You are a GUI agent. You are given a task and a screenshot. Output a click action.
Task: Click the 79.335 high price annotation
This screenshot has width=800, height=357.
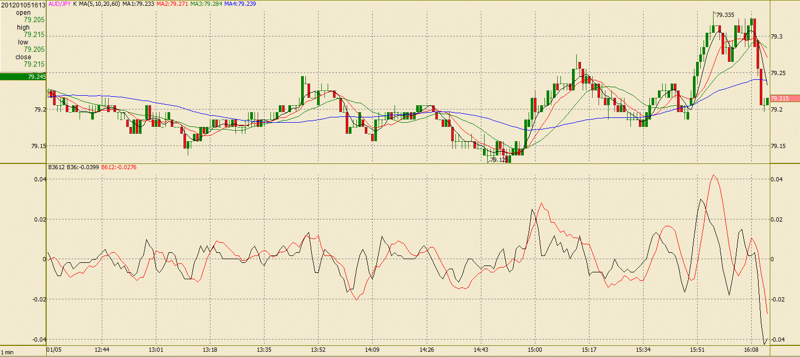pos(725,15)
